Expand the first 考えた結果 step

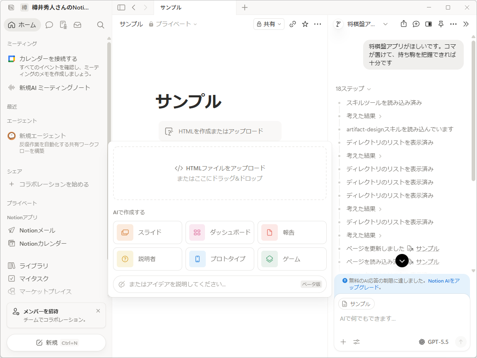tap(364, 116)
